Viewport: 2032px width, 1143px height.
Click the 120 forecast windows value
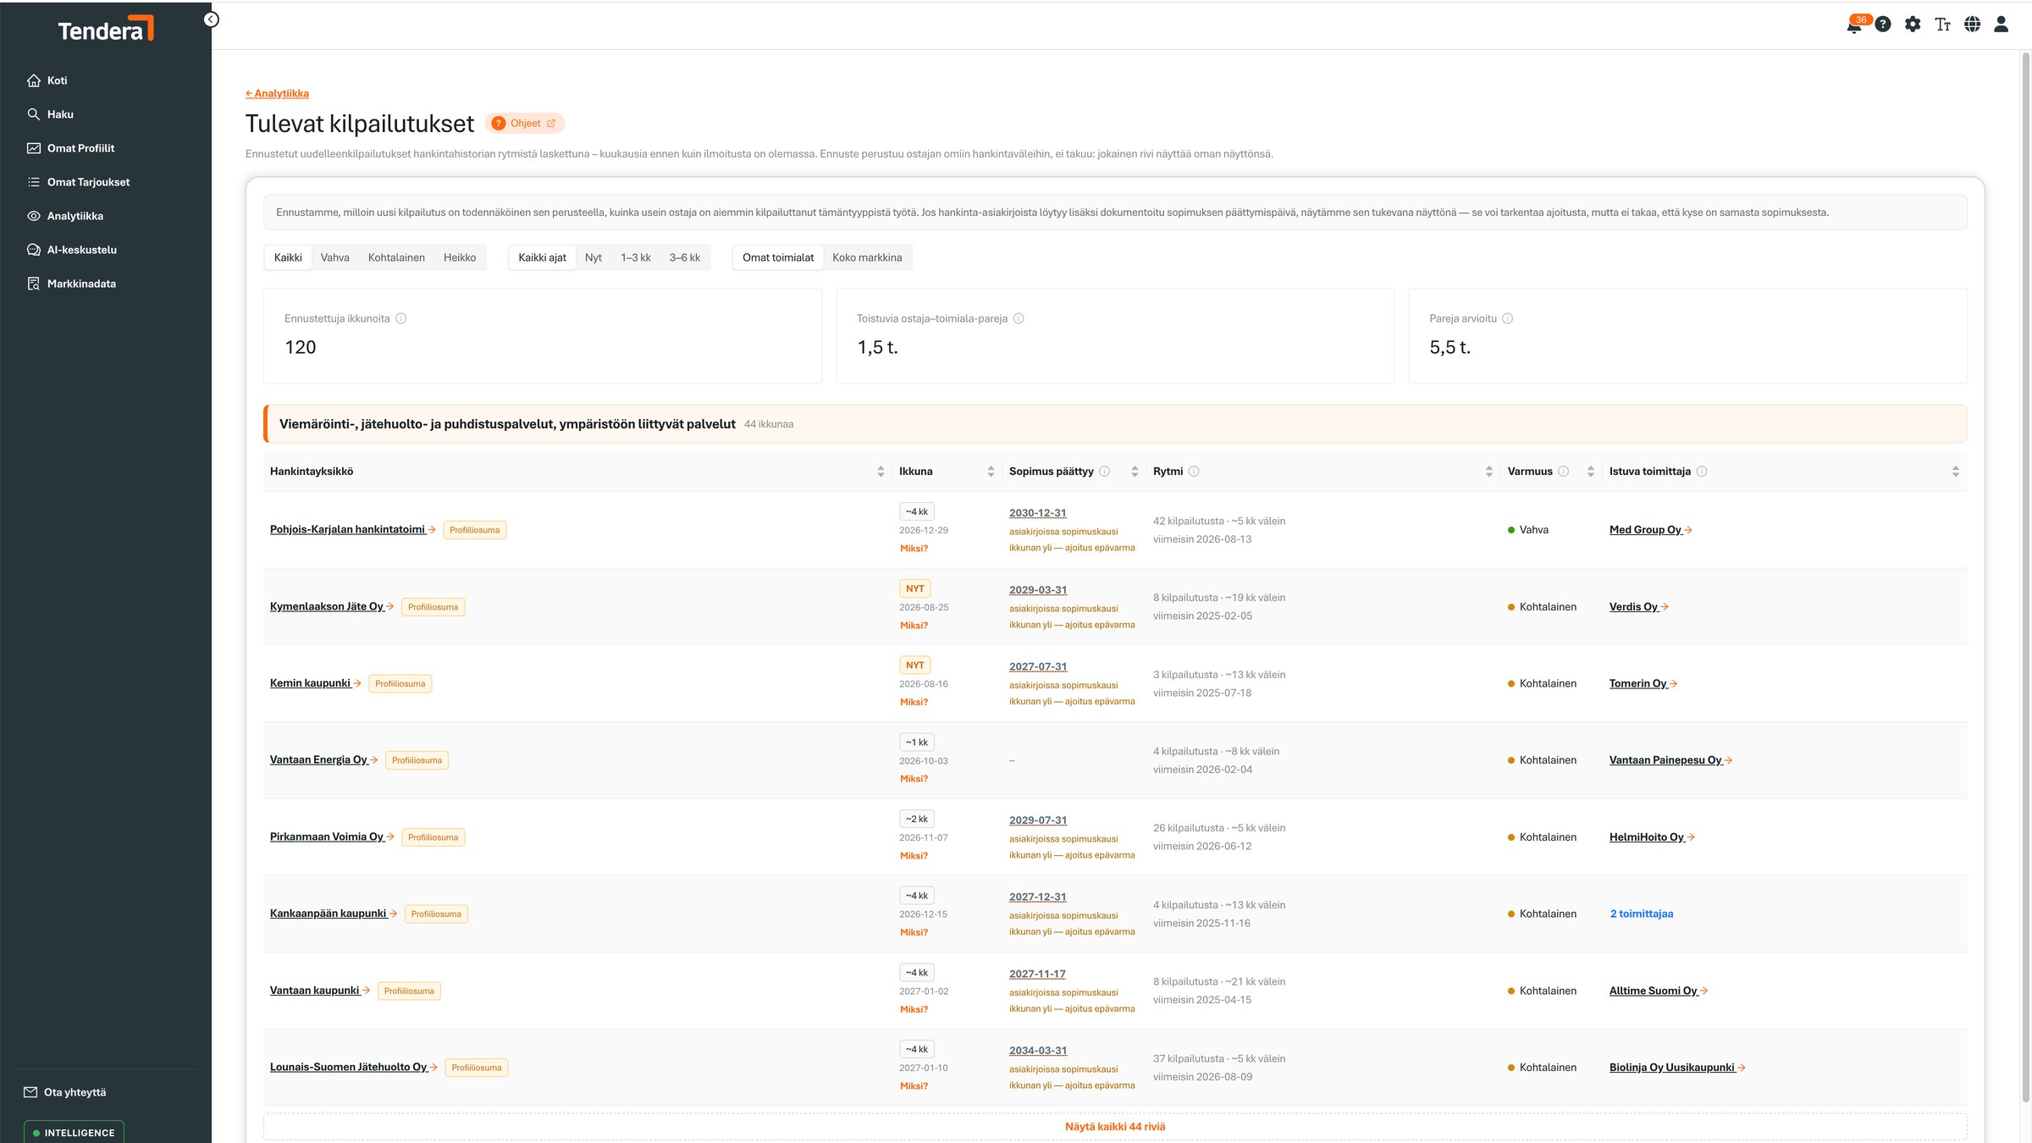click(x=301, y=347)
